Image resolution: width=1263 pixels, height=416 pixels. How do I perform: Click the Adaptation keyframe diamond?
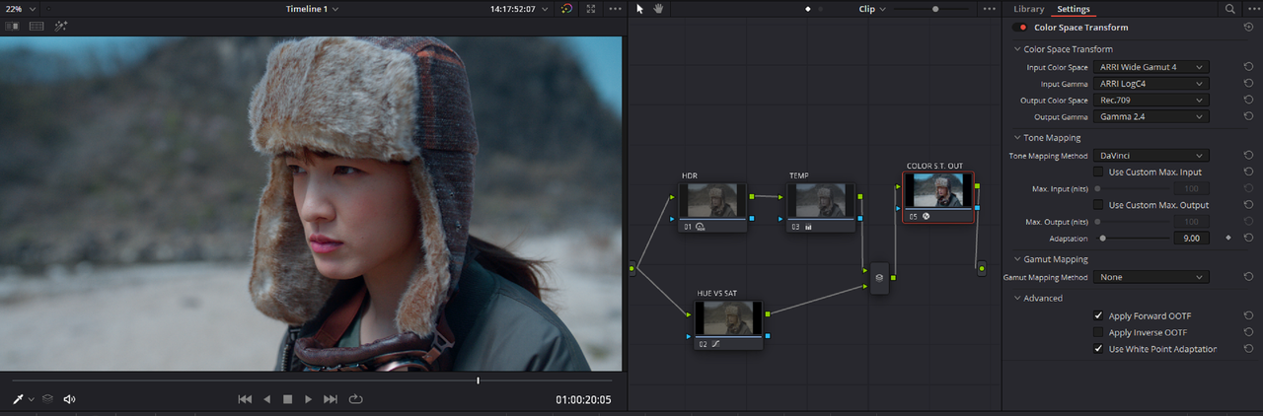click(1228, 238)
